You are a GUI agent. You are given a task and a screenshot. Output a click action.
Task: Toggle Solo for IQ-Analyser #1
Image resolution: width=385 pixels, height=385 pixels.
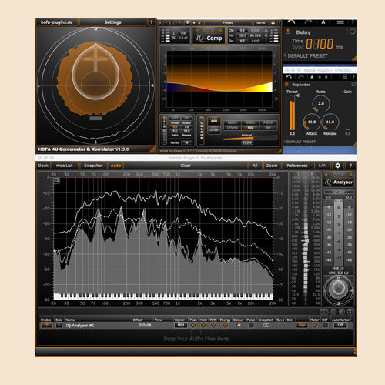click(x=59, y=325)
